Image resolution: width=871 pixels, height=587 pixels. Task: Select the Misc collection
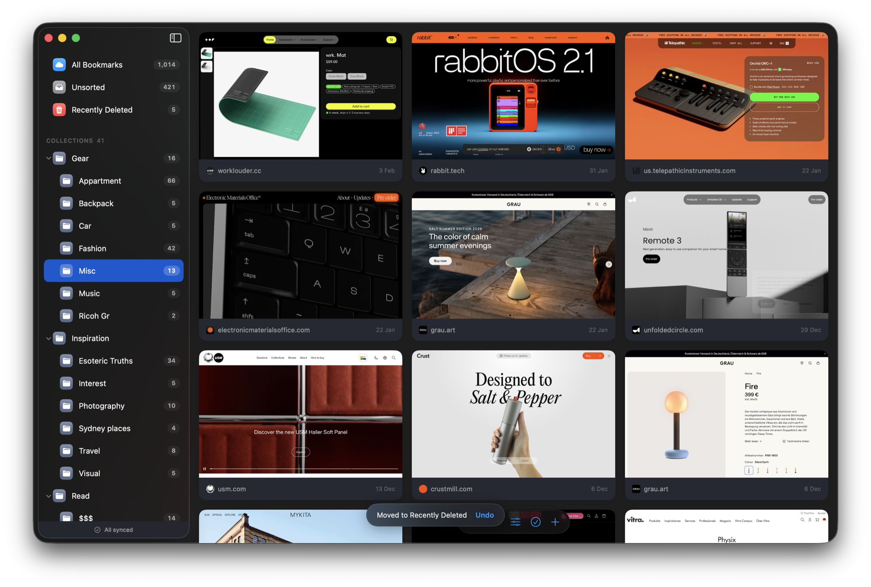point(114,271)
